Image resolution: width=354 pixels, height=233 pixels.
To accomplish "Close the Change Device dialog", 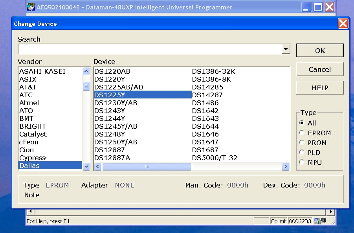I will pos(343,24).
